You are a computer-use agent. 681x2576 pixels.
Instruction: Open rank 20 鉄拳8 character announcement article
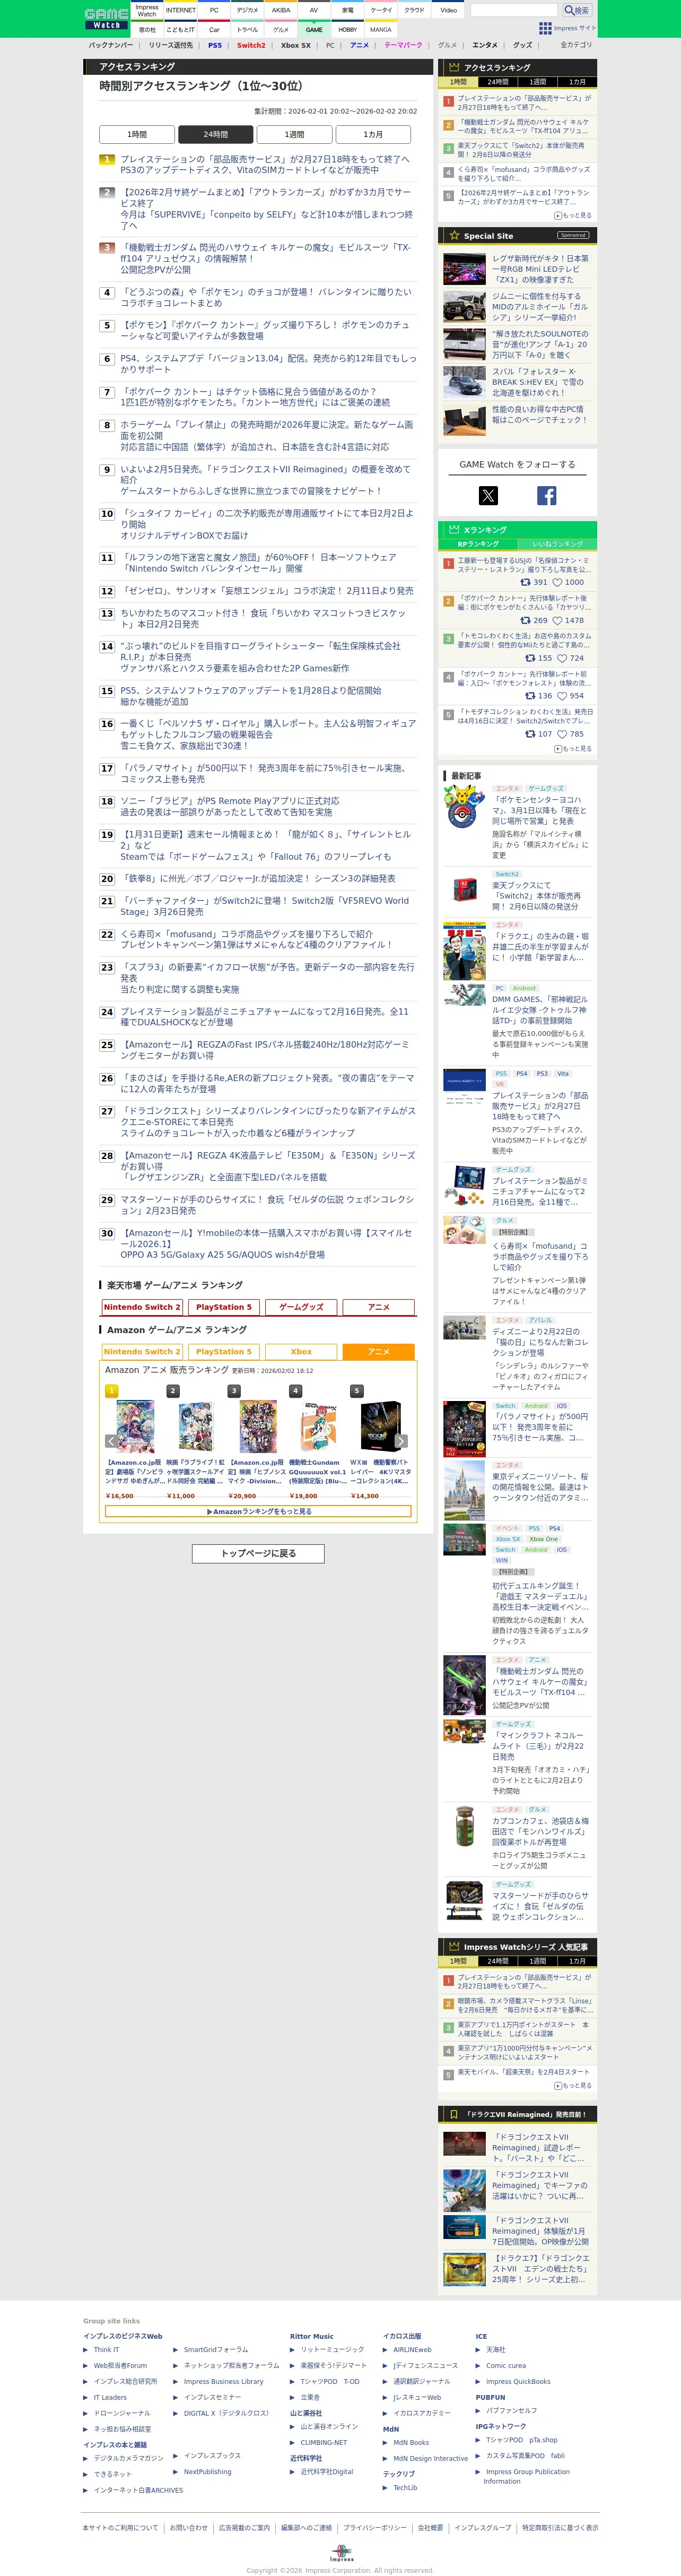258,878
